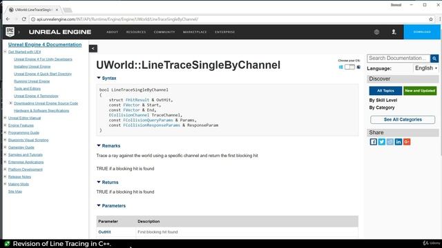Viewport: 442px width, 248px height.
Task: Open the ABOUT menu
Action: [112, 32]
